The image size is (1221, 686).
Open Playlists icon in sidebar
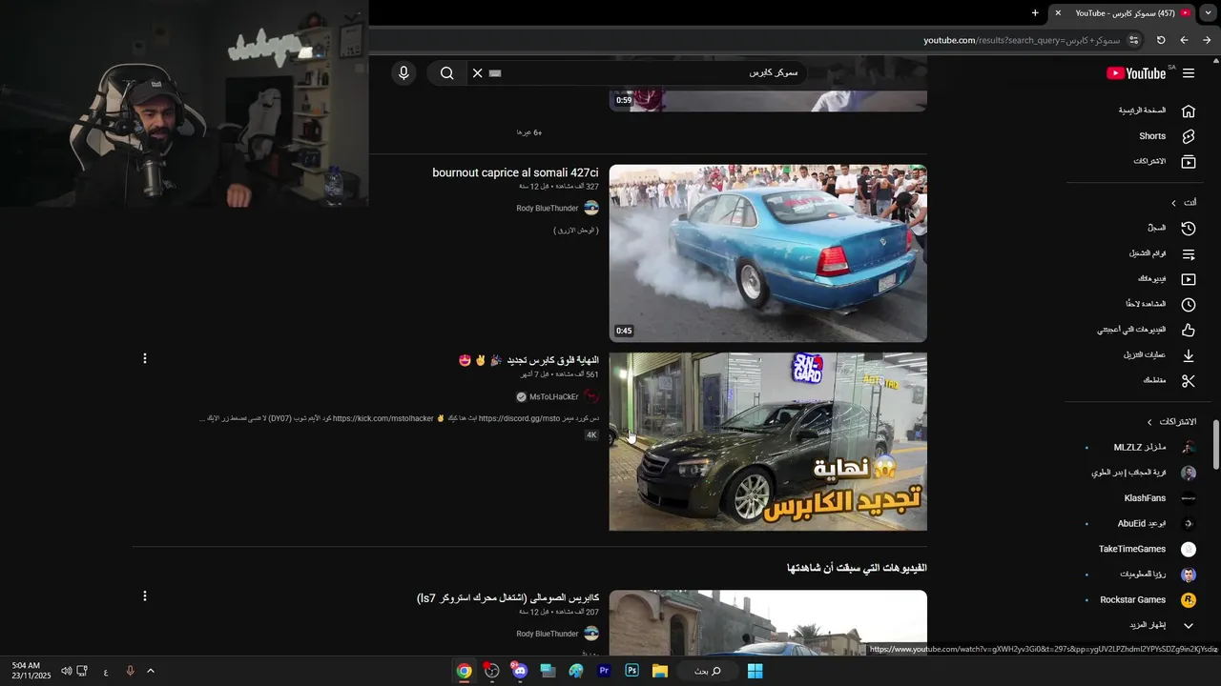[1188, 254]
